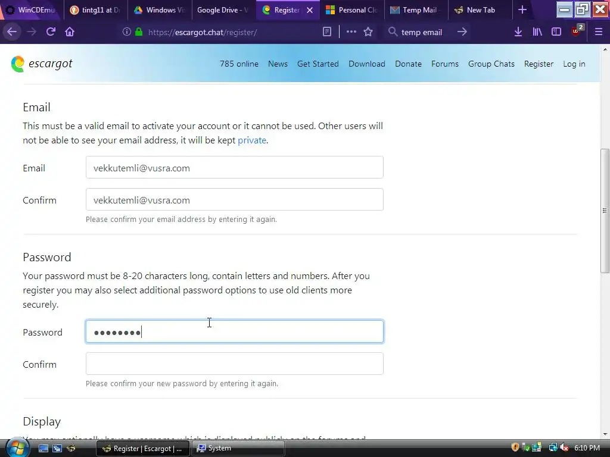Open the Get Started link
The width and height of the screenshot is (610, 457).
(318, 64)
